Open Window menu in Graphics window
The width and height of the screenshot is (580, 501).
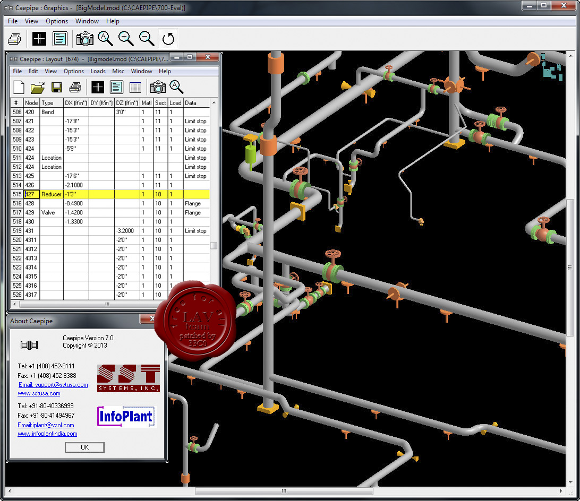87,21
